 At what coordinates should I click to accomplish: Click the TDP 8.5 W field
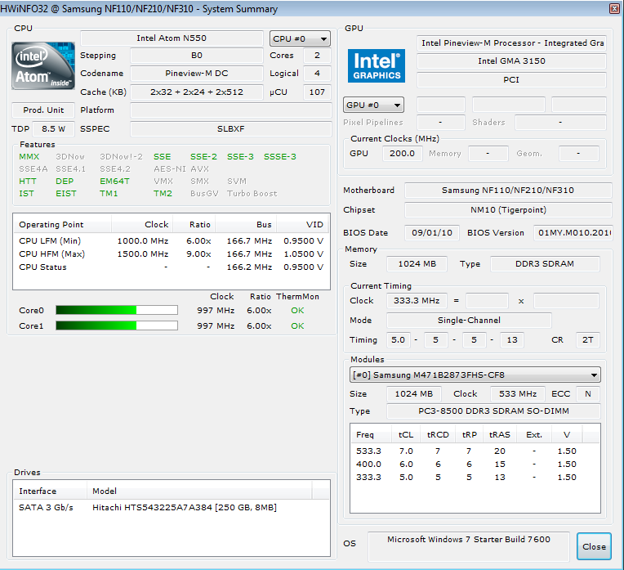pyautogui.click(x=53, y=128)
